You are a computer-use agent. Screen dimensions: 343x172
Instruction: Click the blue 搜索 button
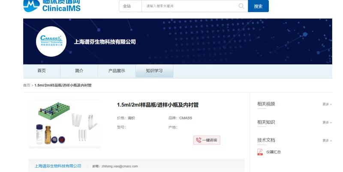click(258, 6)
